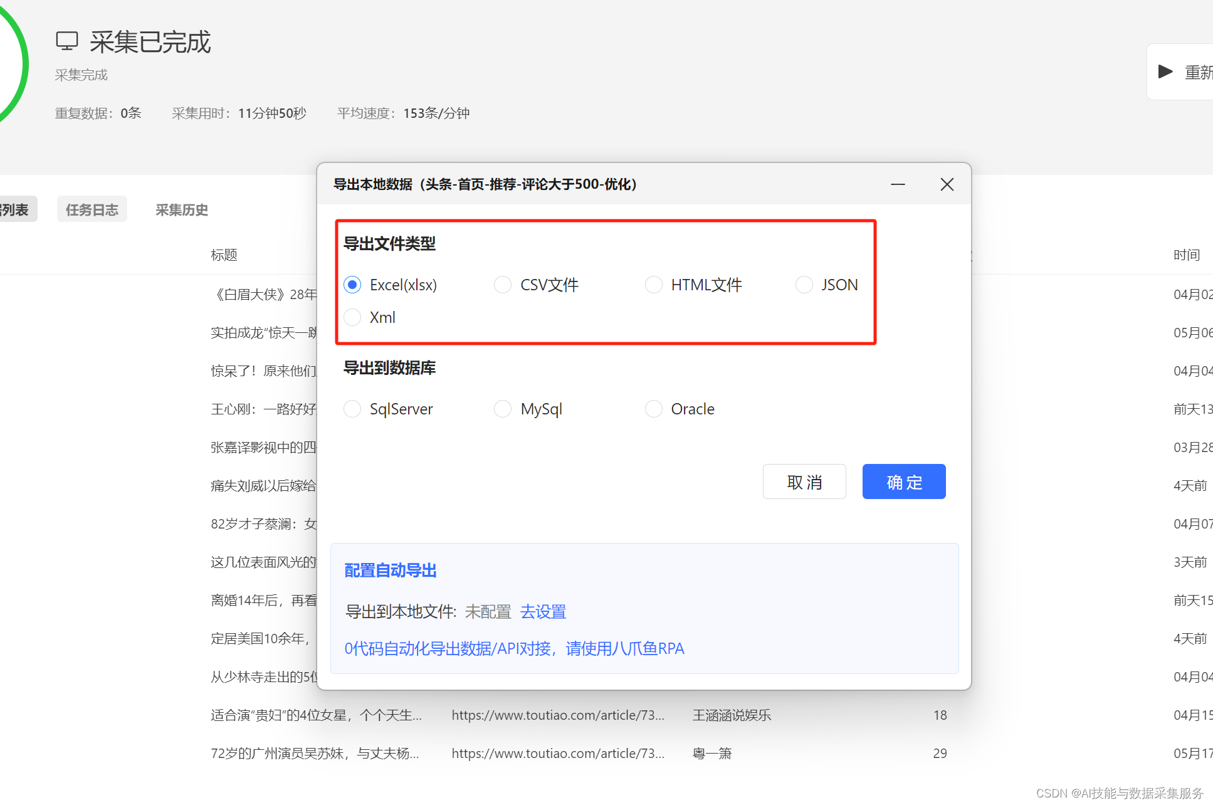1213x805 pixels.
Task: Click the 张嘉译影视中的四 row title
Action: point(264,448)
